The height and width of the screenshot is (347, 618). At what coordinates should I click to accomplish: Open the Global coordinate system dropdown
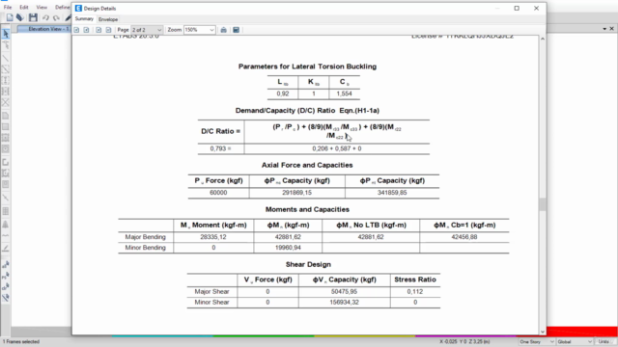(x=575, y=342)
